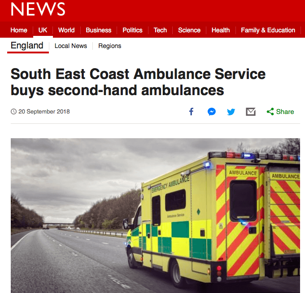
Task: Open the green Share options
Action: (x=280, y=112)
